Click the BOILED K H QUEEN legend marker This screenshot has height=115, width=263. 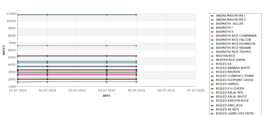click(212, 89)
